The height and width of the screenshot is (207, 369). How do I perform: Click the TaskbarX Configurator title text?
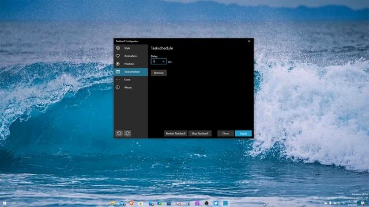point(127,41)
